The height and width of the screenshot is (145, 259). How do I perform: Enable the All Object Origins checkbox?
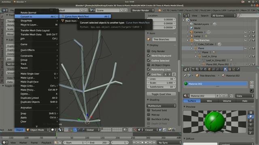(149, 65)
